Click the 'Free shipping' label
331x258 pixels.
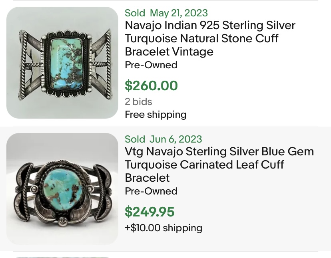(x=156, y=115)
